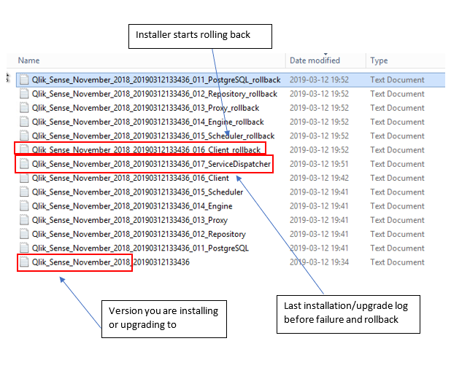
Task: Select file name ending 012_Repository
Action: [139, 235]
